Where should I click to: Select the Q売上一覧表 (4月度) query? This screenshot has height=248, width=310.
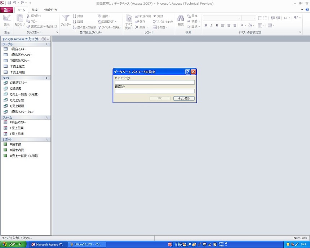coord(24,94)
